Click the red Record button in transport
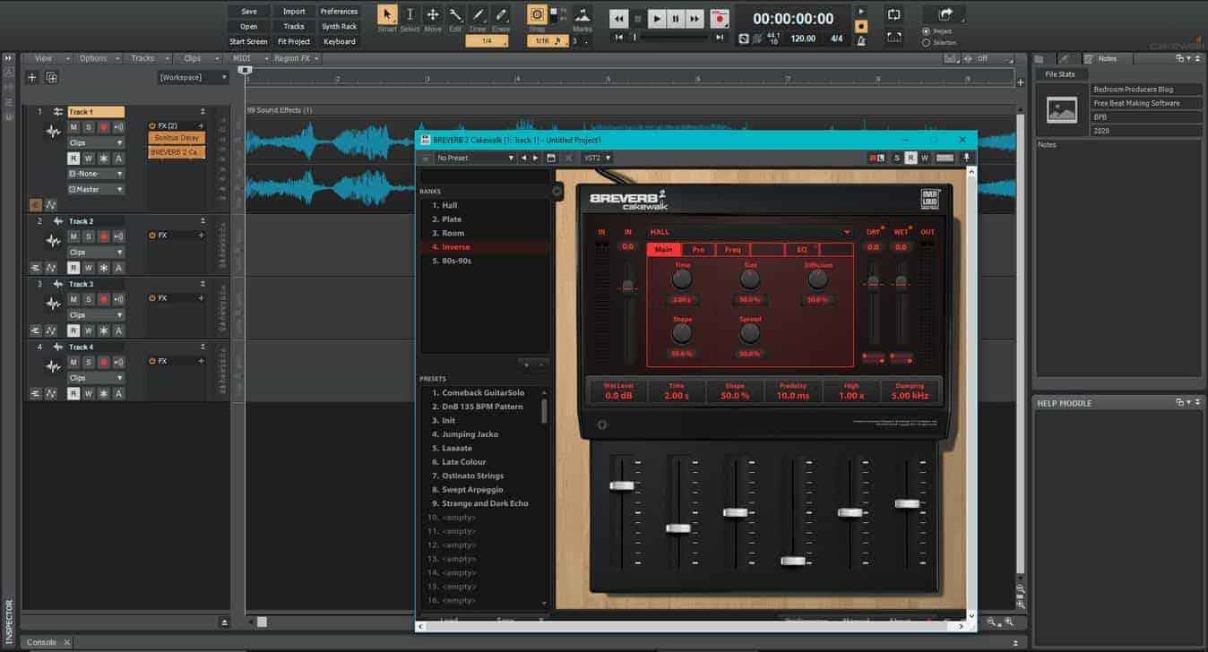The width and height of the screenshot is (1208, 652). pos(719,18)
